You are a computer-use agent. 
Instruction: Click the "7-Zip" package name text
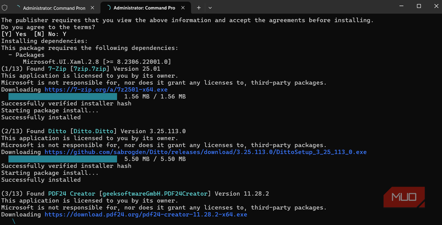[57, 69]
